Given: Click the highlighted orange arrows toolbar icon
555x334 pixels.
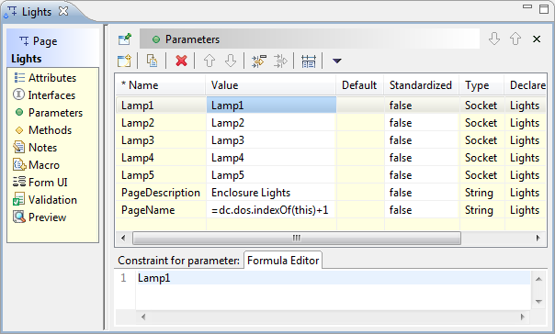Looking at the screenshot, I should pyautogui.click(x=259, y=61).
